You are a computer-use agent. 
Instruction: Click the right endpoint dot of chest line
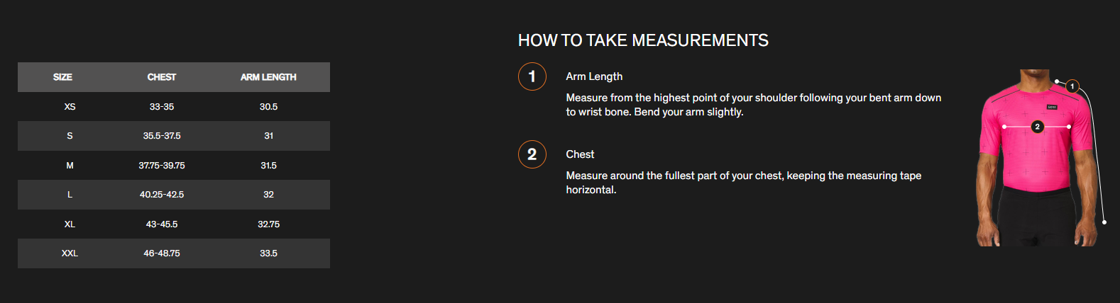tap(1069, 127)
